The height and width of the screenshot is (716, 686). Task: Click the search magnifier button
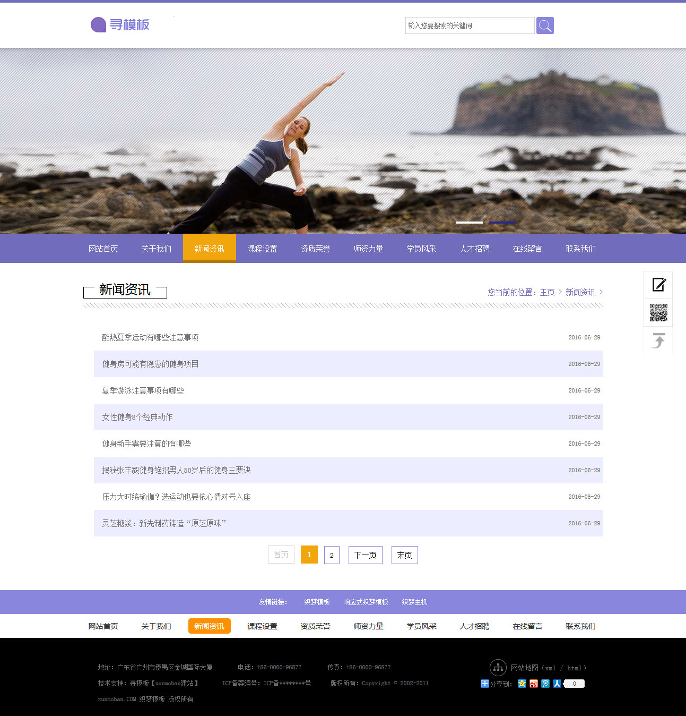545,25
